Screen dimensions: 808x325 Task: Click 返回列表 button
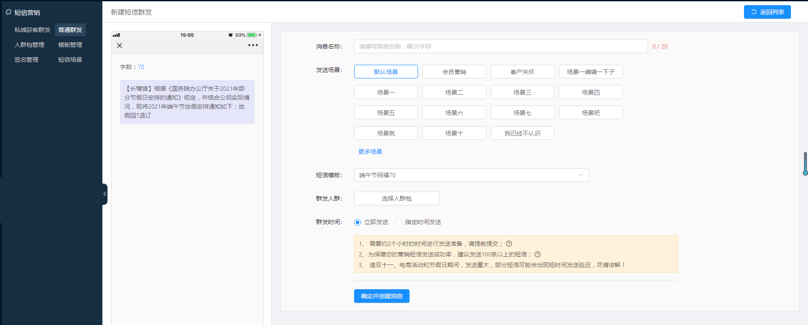pyautogui.click(x=767, y=12)
